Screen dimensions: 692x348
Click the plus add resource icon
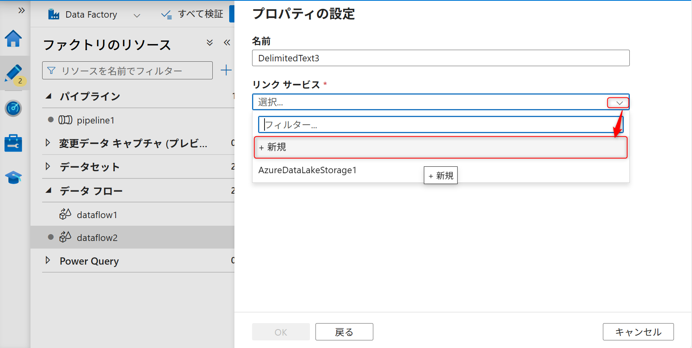pos(226,70)
